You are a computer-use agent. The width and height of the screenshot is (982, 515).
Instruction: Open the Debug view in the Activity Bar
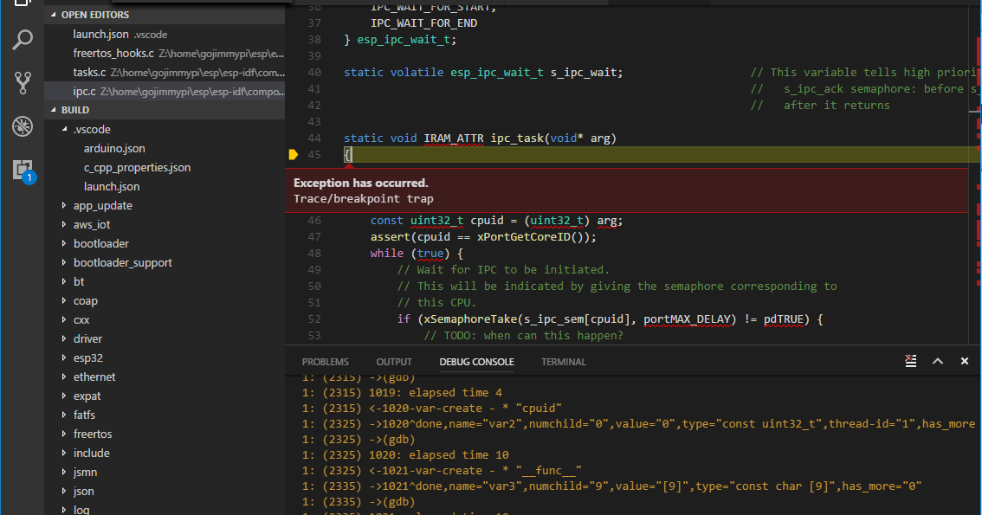(x=23, y=126)
